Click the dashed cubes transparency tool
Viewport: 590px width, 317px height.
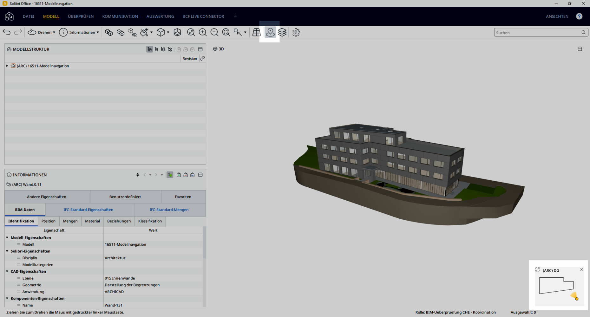point(121,32)
